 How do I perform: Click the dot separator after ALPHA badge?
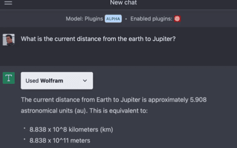coord(126,19)
